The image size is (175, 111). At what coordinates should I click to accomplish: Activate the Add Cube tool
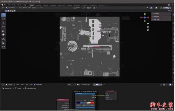(3, 47)
